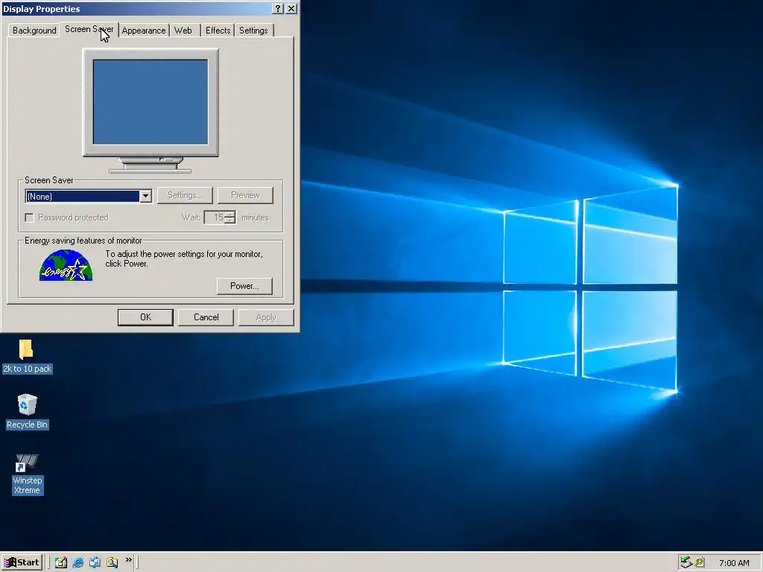Screen dimensions: 763x572
Task: Click the monitor preview screen
Action: click(151, 102)
